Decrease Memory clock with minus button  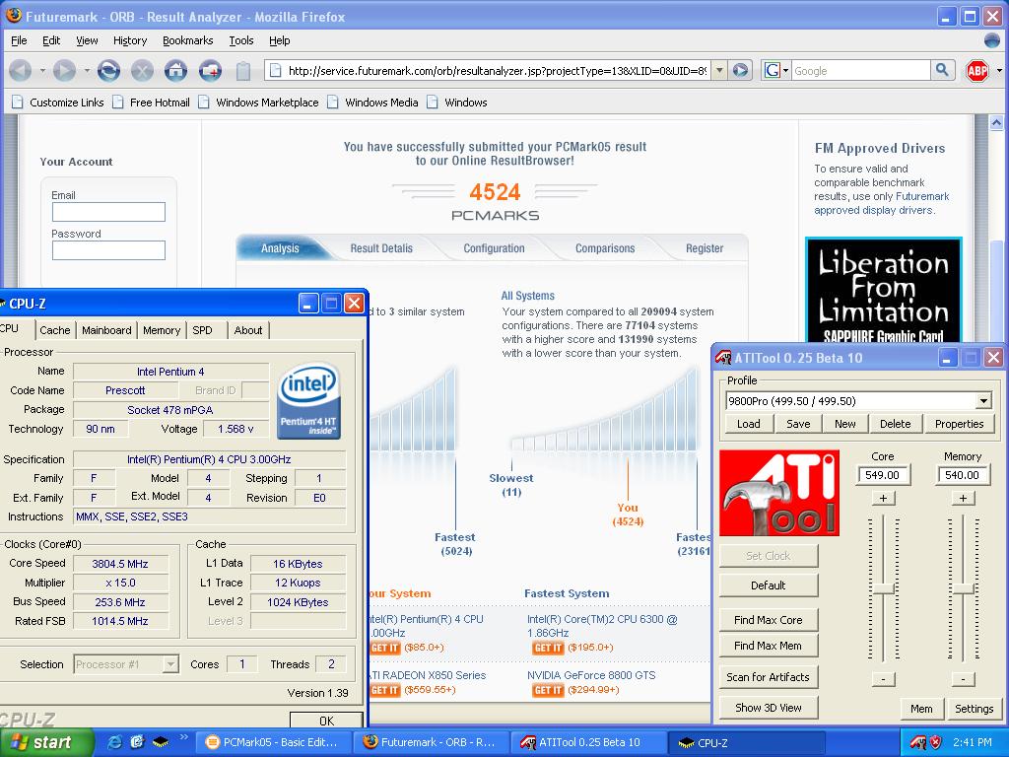(963, 679)
